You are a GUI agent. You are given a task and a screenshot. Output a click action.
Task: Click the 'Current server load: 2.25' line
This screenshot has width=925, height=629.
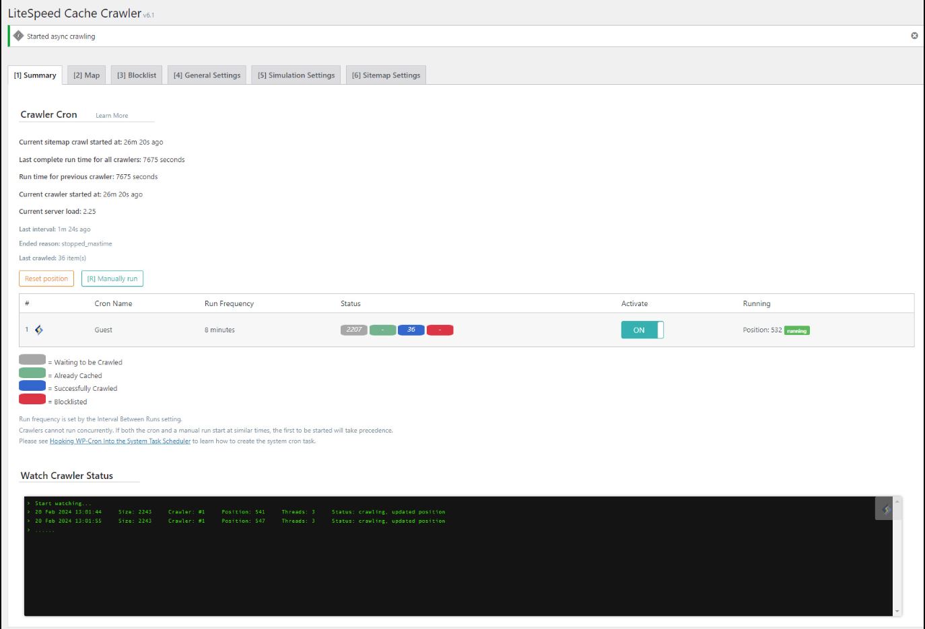(57, 211)
